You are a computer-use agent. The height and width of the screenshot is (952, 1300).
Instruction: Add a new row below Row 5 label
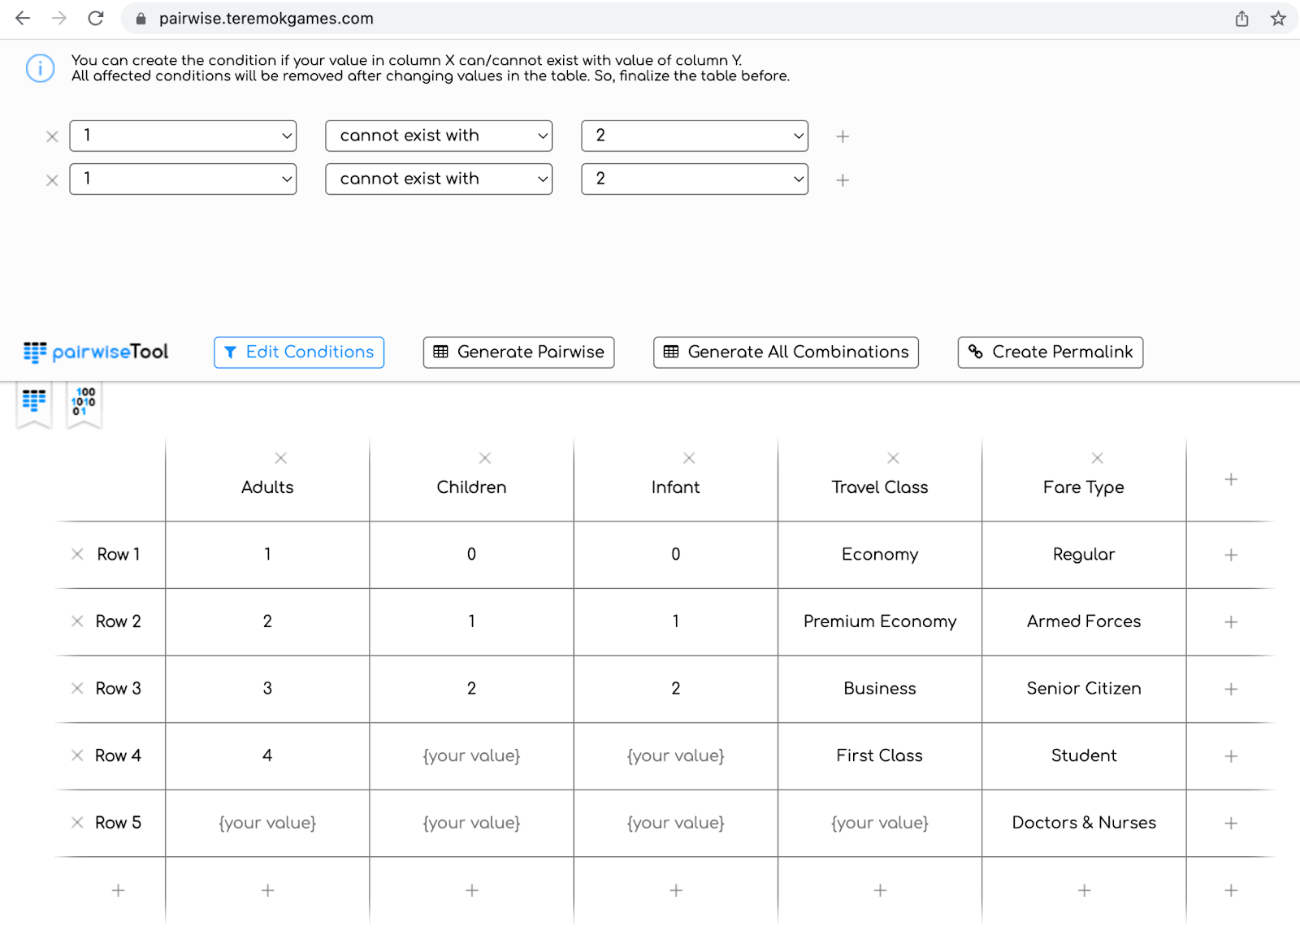[x=118, y=890]
